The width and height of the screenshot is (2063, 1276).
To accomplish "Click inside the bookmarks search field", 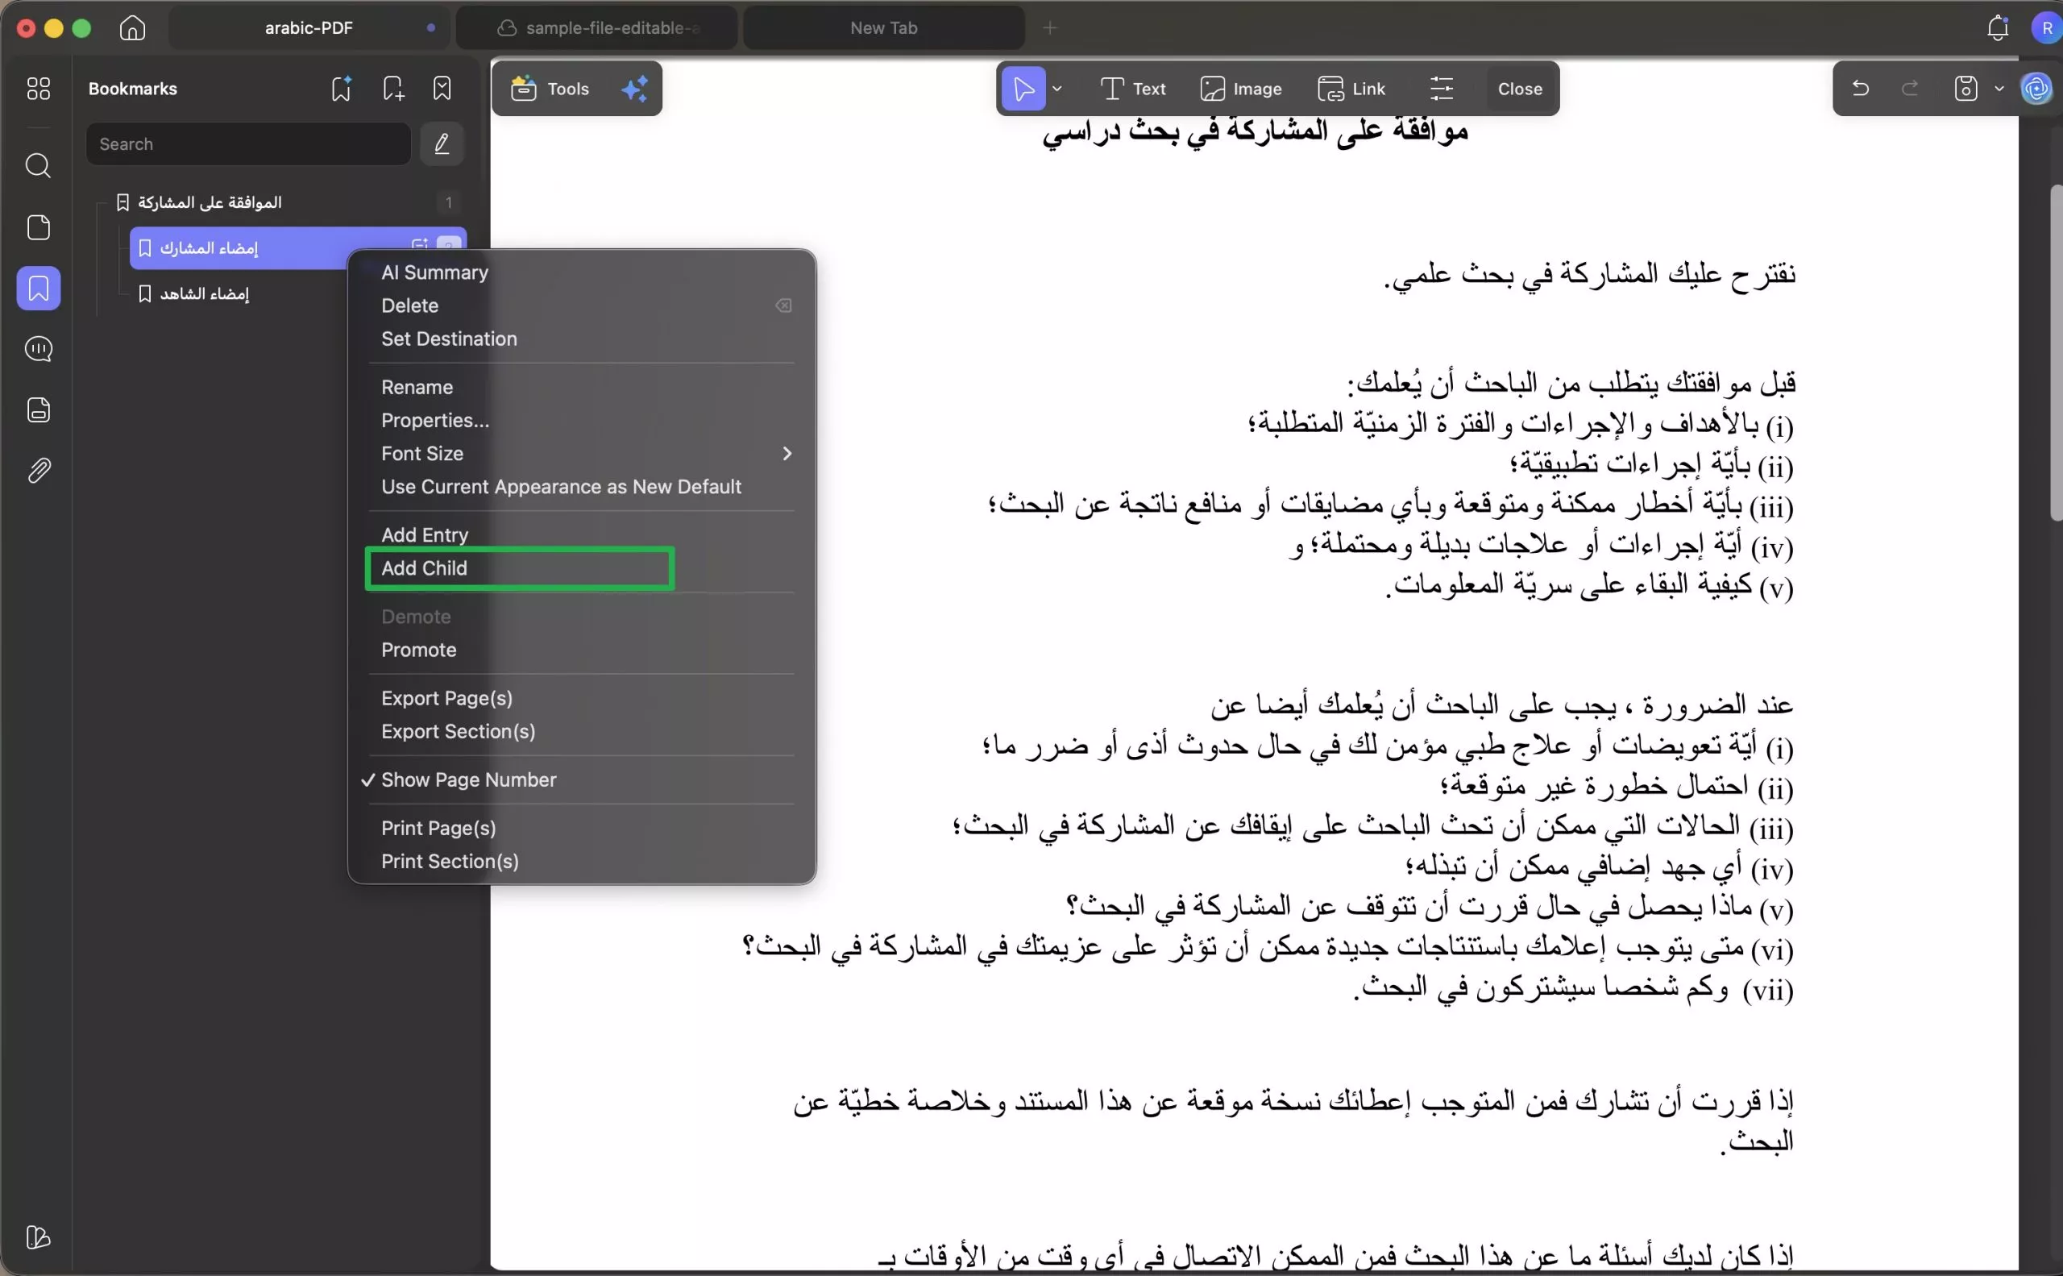I will point(247,143).
